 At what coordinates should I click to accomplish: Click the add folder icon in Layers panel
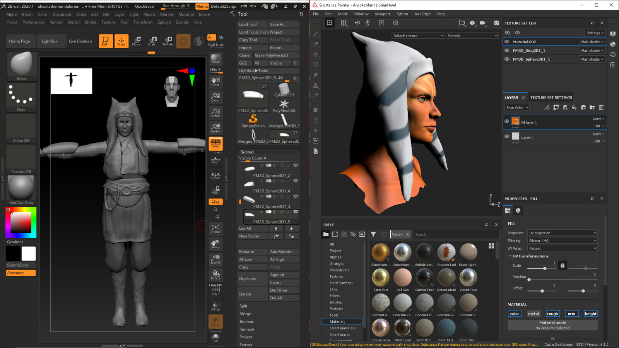(592, 107)
